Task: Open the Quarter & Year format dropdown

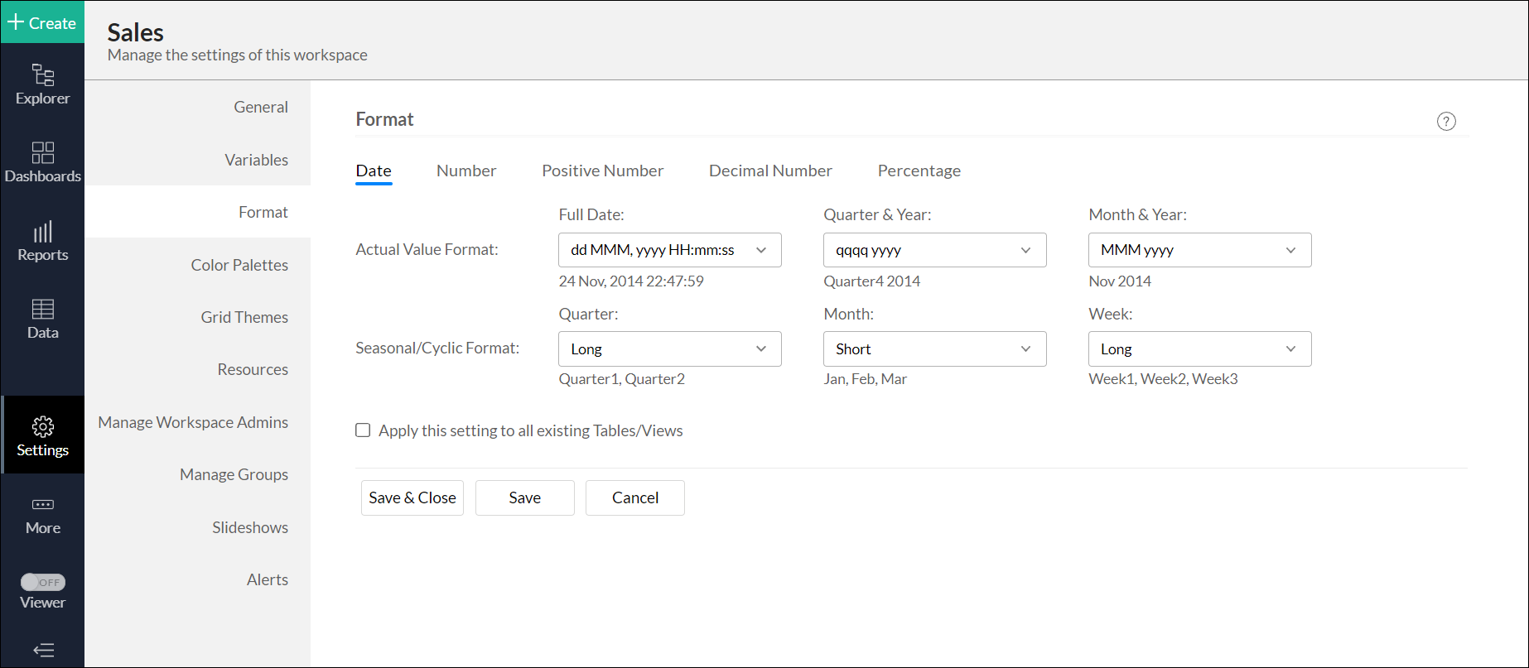Action: pos(934,250)
